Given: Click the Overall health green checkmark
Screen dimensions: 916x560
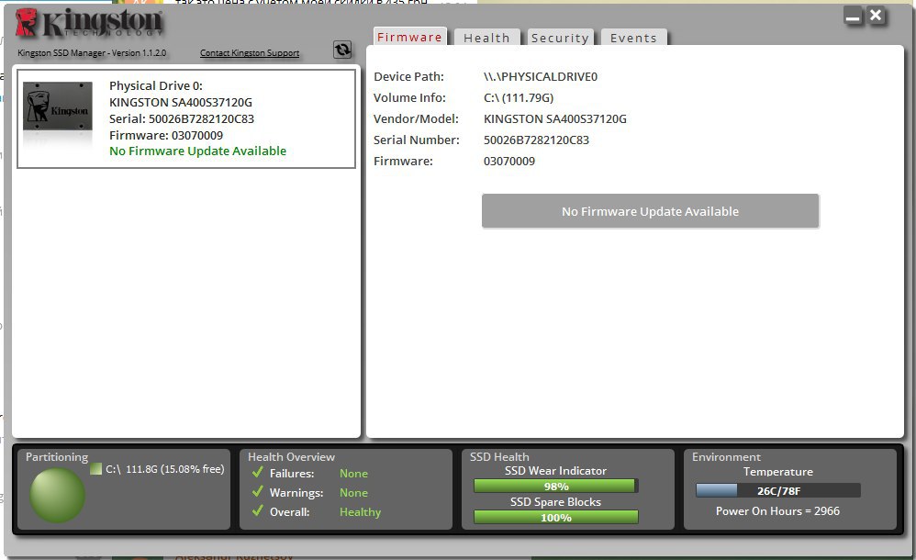Looking at the screenshot, I should coord(258,511).
